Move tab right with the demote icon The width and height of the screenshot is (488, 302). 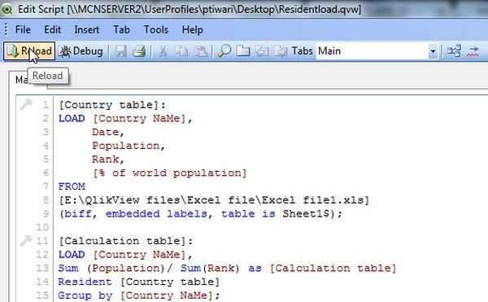click(x=281, y=51)
